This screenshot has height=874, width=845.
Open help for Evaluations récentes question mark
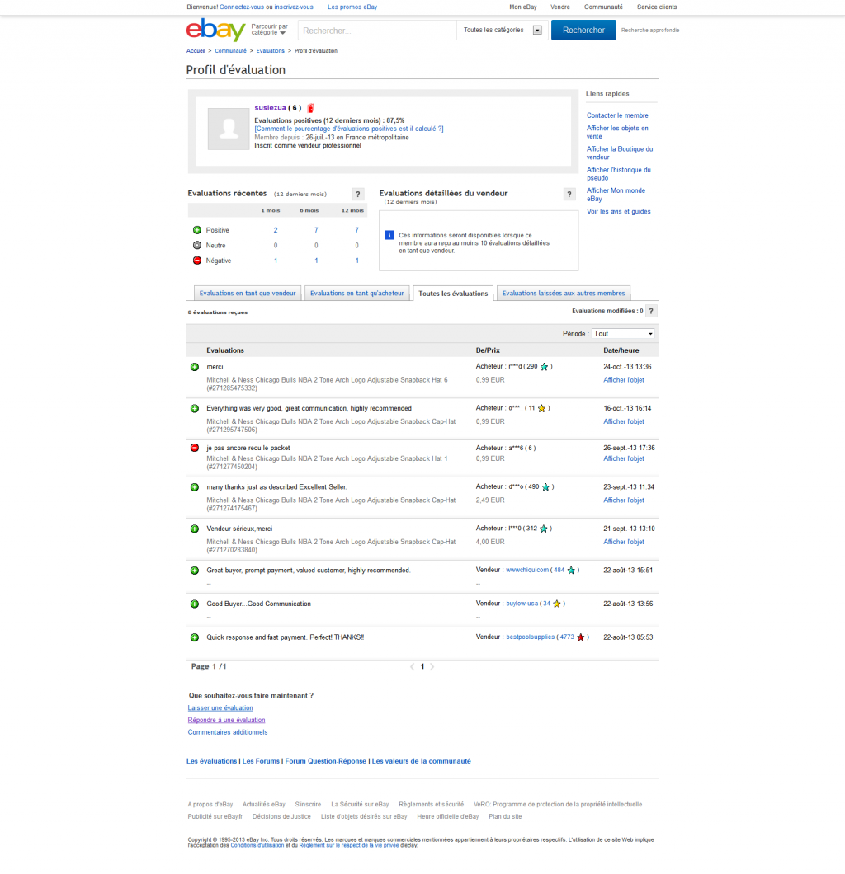tap(358, 194)
